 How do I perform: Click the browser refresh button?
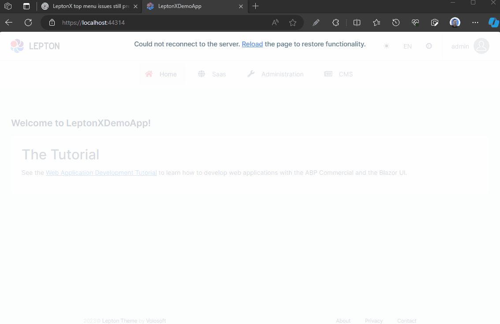click(28, 23)
